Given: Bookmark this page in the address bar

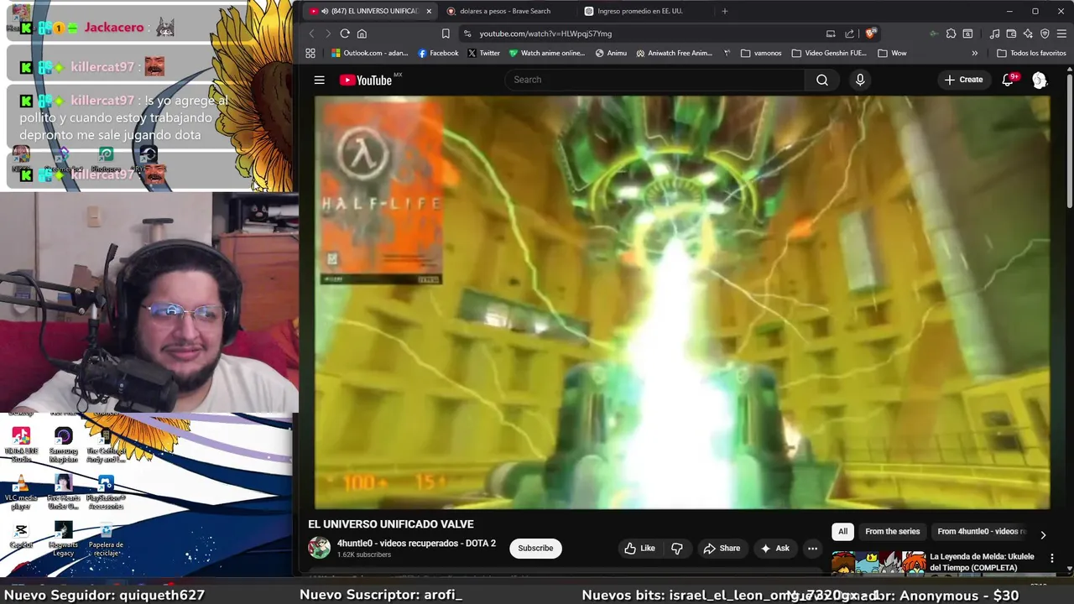Looking at the screenshot, I should point(446,34).
